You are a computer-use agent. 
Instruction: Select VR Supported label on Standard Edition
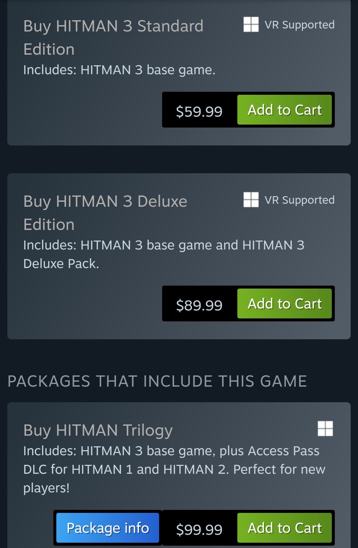click(299, 25)
